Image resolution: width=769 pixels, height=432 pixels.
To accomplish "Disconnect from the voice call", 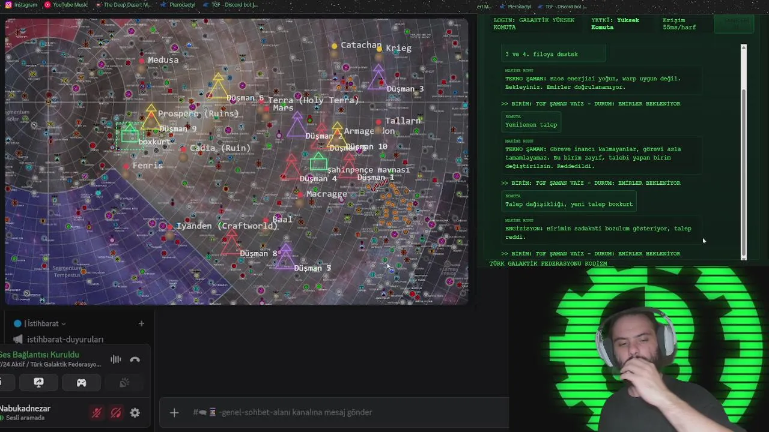I will (135, 359).
